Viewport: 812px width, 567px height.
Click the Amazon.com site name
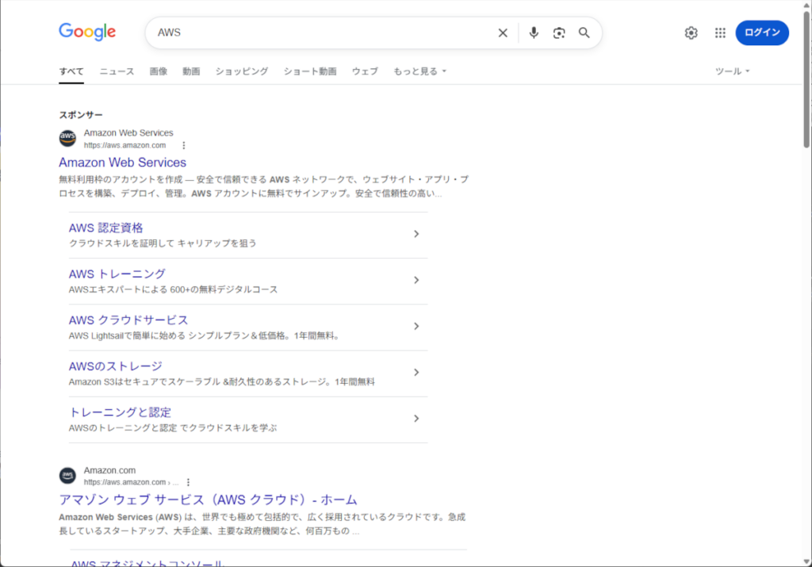[x=109, y=470]
